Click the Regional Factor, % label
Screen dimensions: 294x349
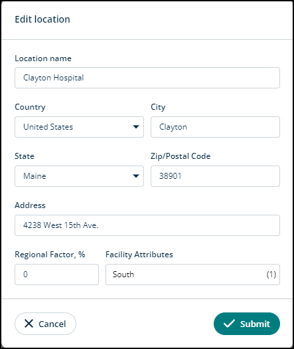50,255
